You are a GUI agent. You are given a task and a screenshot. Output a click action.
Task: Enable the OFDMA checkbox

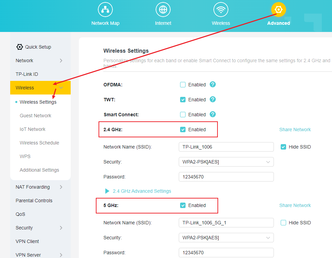click(183, 85)
